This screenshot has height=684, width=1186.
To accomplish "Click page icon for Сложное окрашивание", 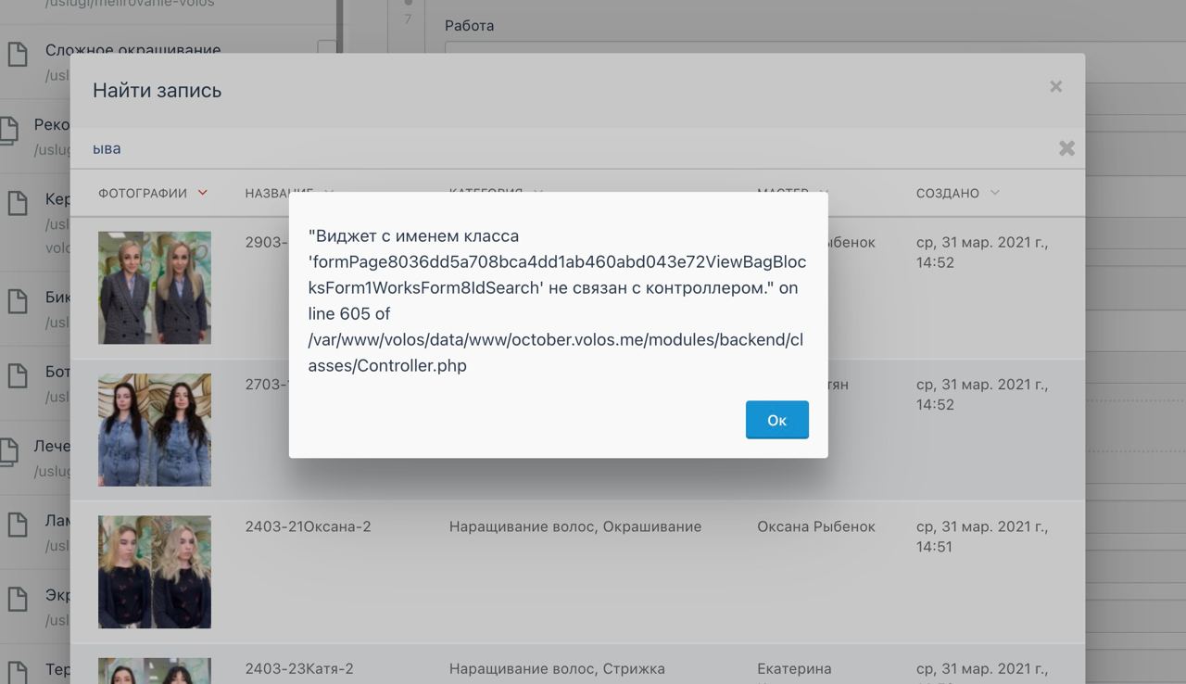I will [x=18, y=53].
